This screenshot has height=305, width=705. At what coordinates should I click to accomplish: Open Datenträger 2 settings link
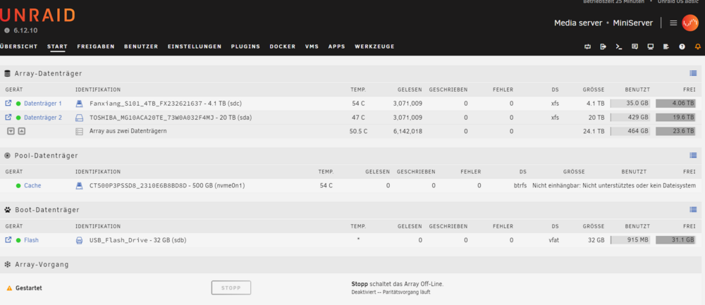(43, 117)
